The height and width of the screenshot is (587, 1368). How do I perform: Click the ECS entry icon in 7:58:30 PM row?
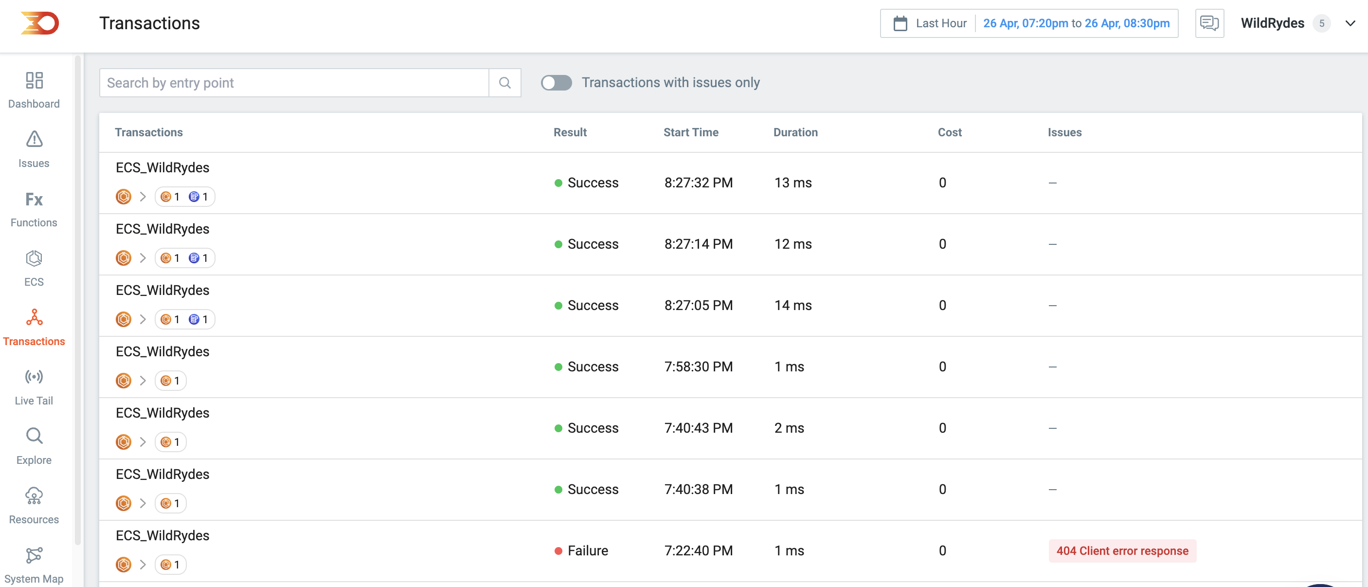coord(124,381)
